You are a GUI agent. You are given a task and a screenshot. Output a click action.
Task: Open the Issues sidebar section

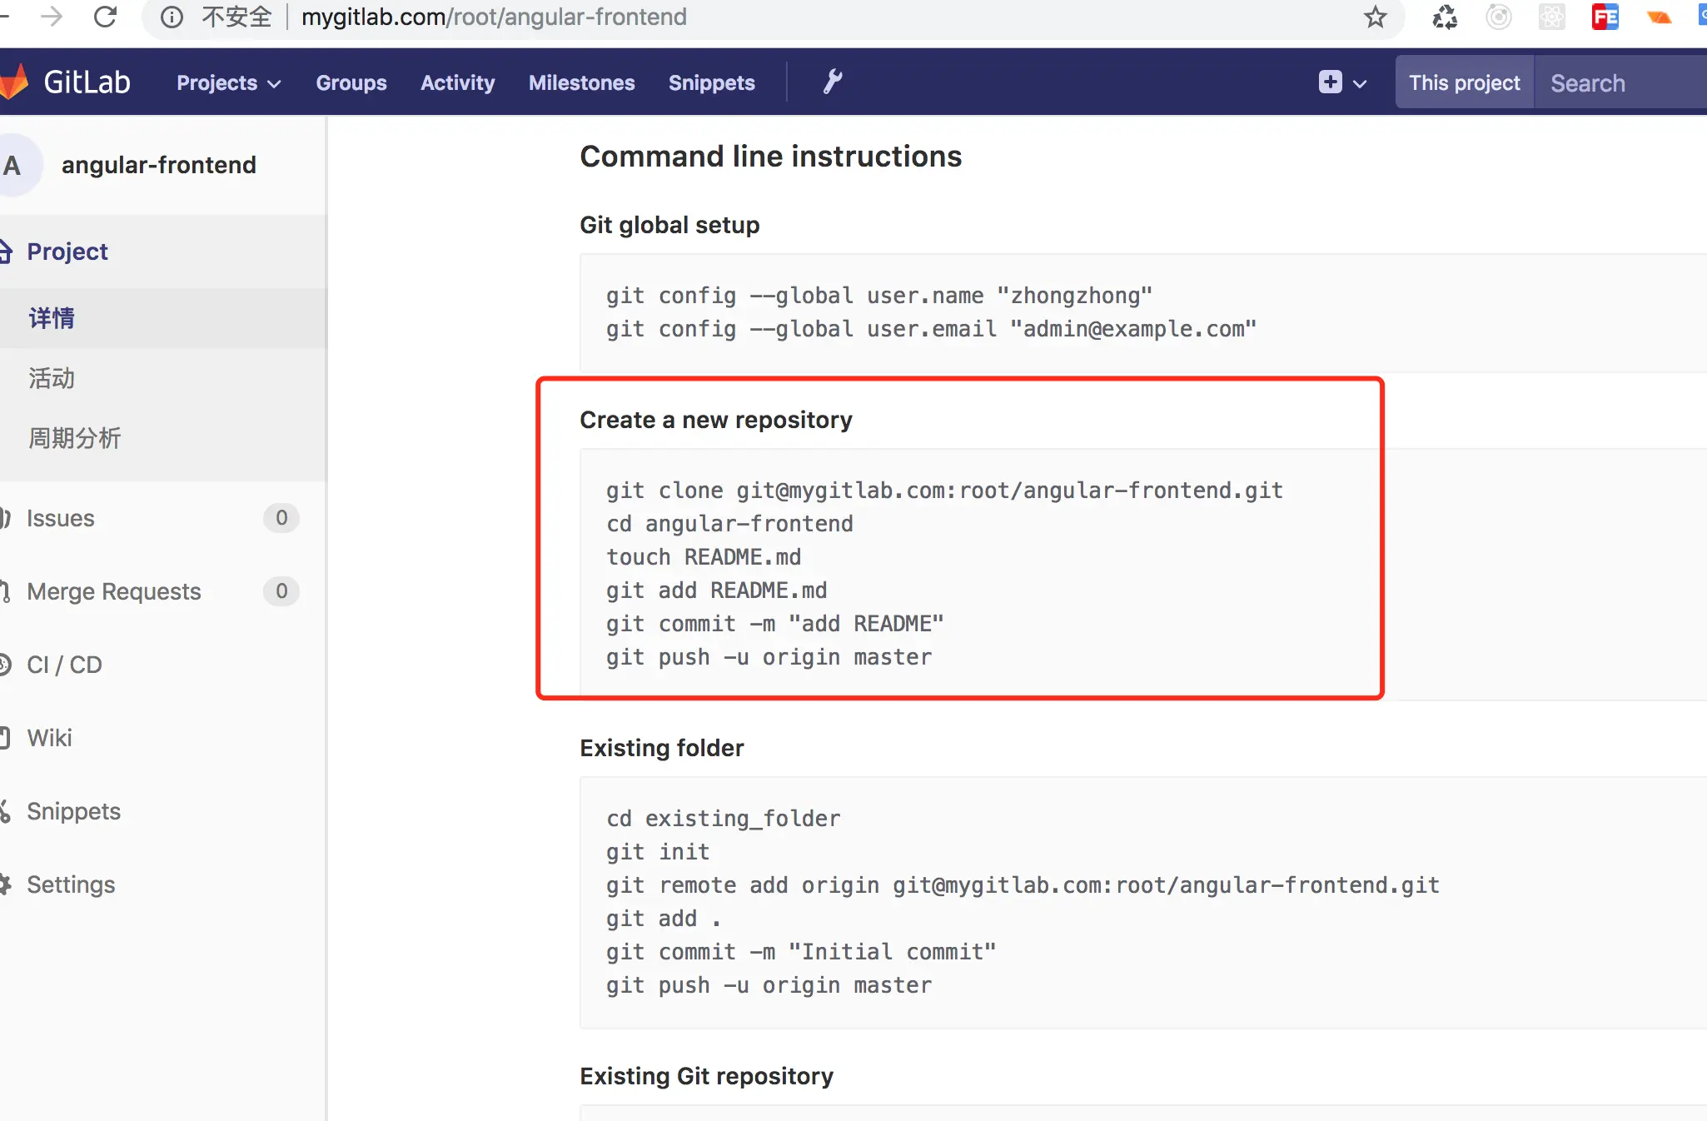[60, 518]
